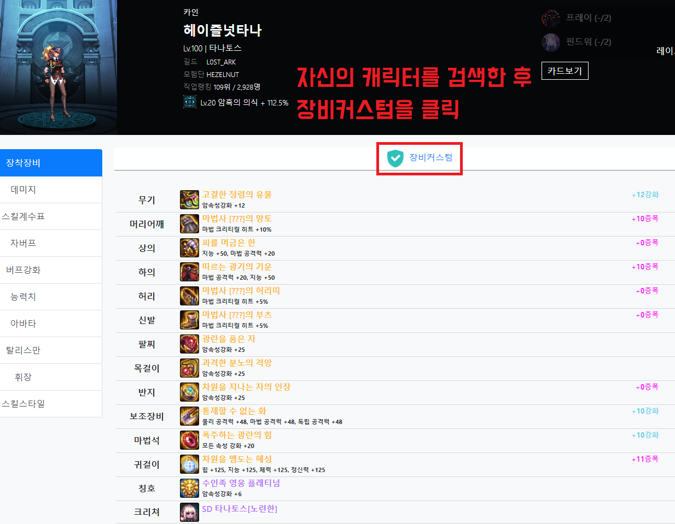
Task: Click the shoulder item icon 마법사 [???]의 망토
Action: coord(189,224)
